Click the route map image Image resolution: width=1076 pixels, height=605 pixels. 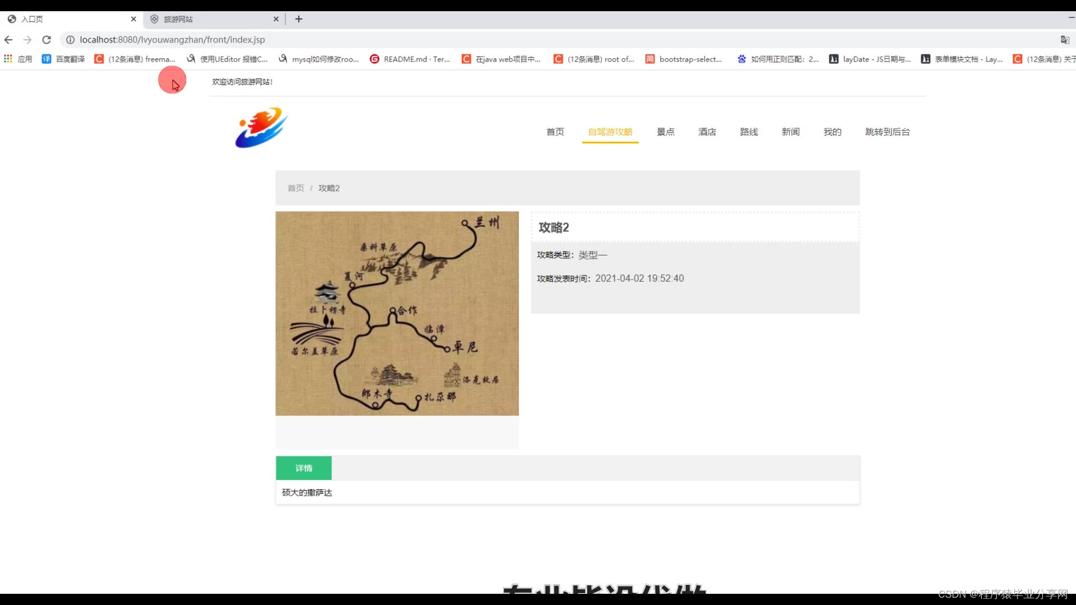pos(397,313)
